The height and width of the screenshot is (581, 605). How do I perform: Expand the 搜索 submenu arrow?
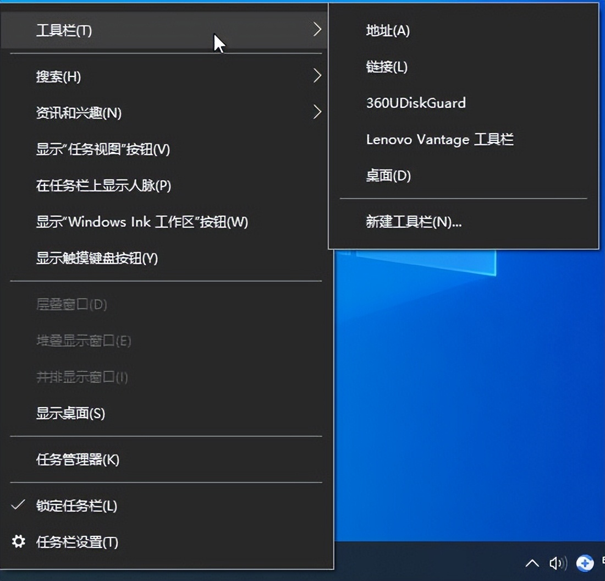pos(317,76)
